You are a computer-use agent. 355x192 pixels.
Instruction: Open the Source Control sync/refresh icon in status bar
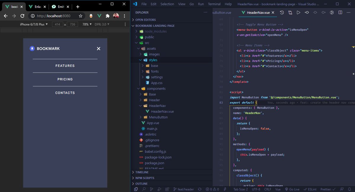click(x=200, y=189)
